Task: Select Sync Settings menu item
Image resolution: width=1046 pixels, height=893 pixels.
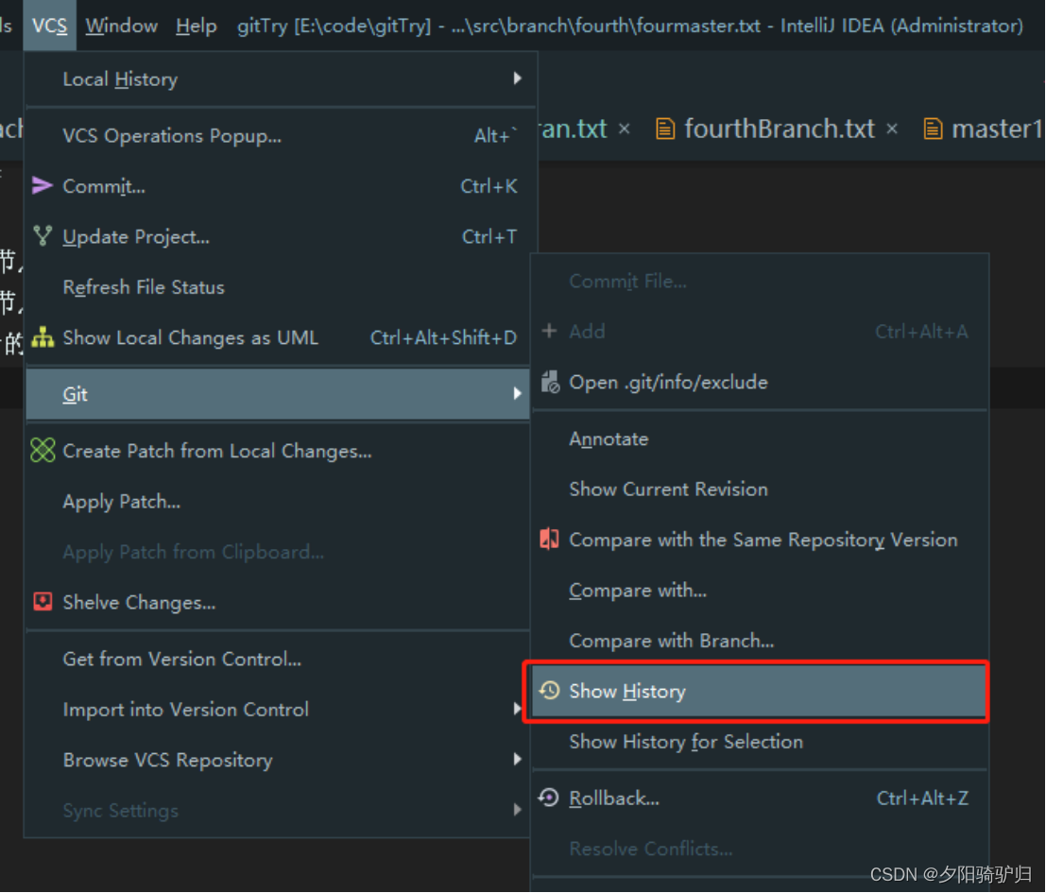Action: 278,810
